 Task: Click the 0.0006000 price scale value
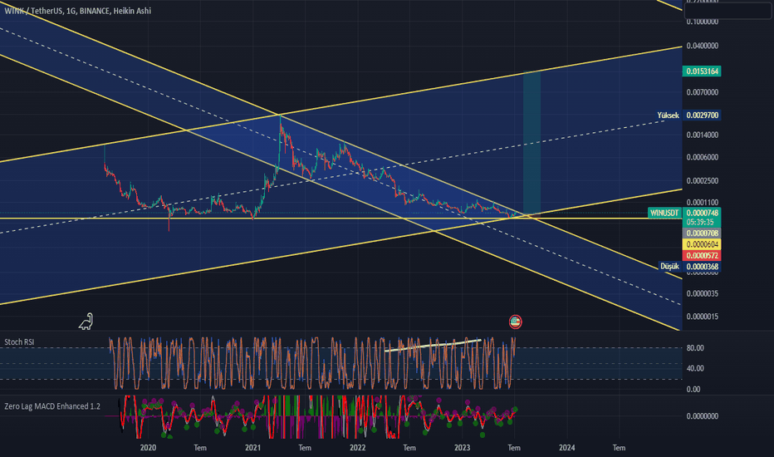coord(702,157)
